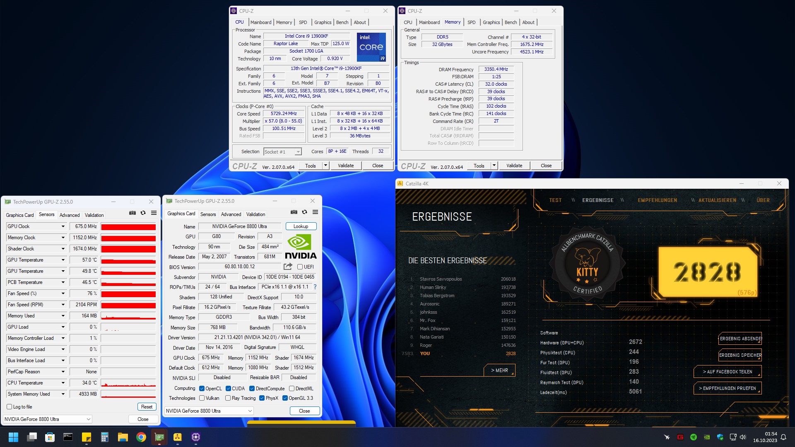
Task: Enable the Log to file checkbox
Action: pos(10,407)
